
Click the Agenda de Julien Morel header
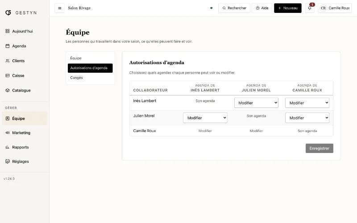coord(256,88)
